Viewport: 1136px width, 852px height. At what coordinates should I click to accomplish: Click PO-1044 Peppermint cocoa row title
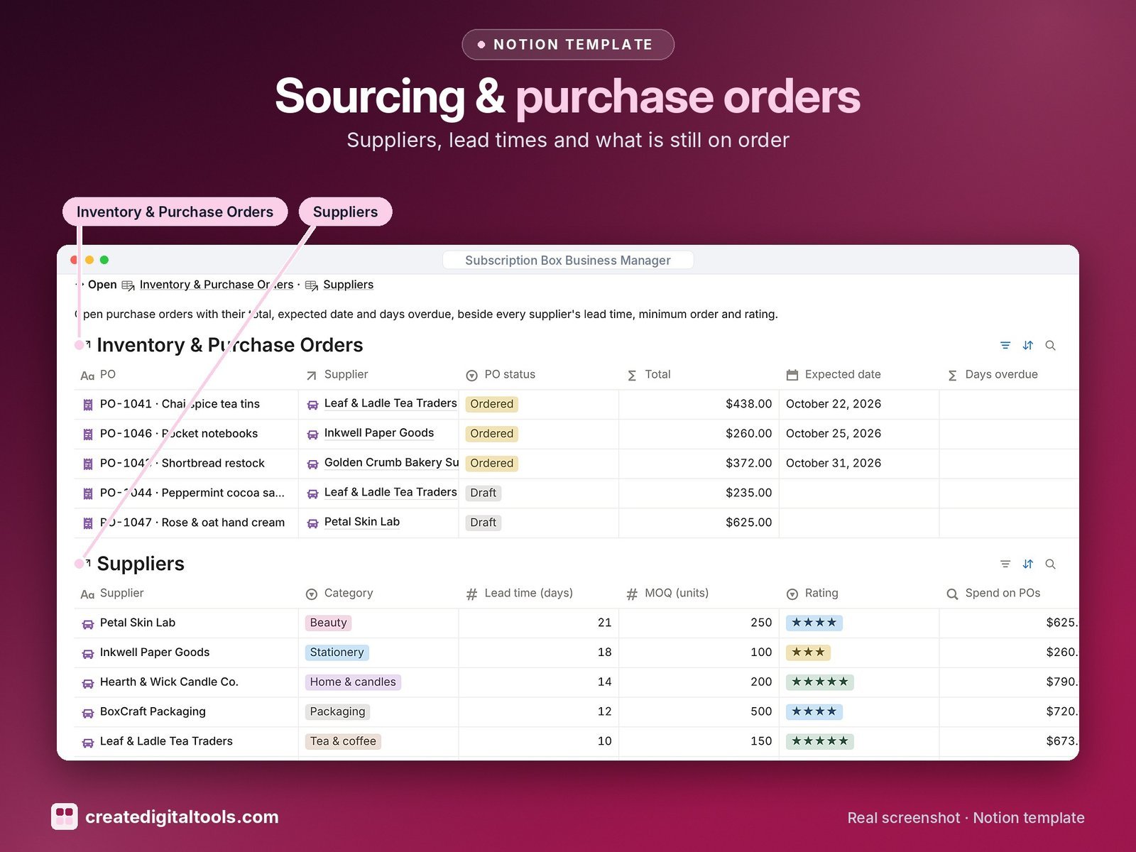[192, 493]
